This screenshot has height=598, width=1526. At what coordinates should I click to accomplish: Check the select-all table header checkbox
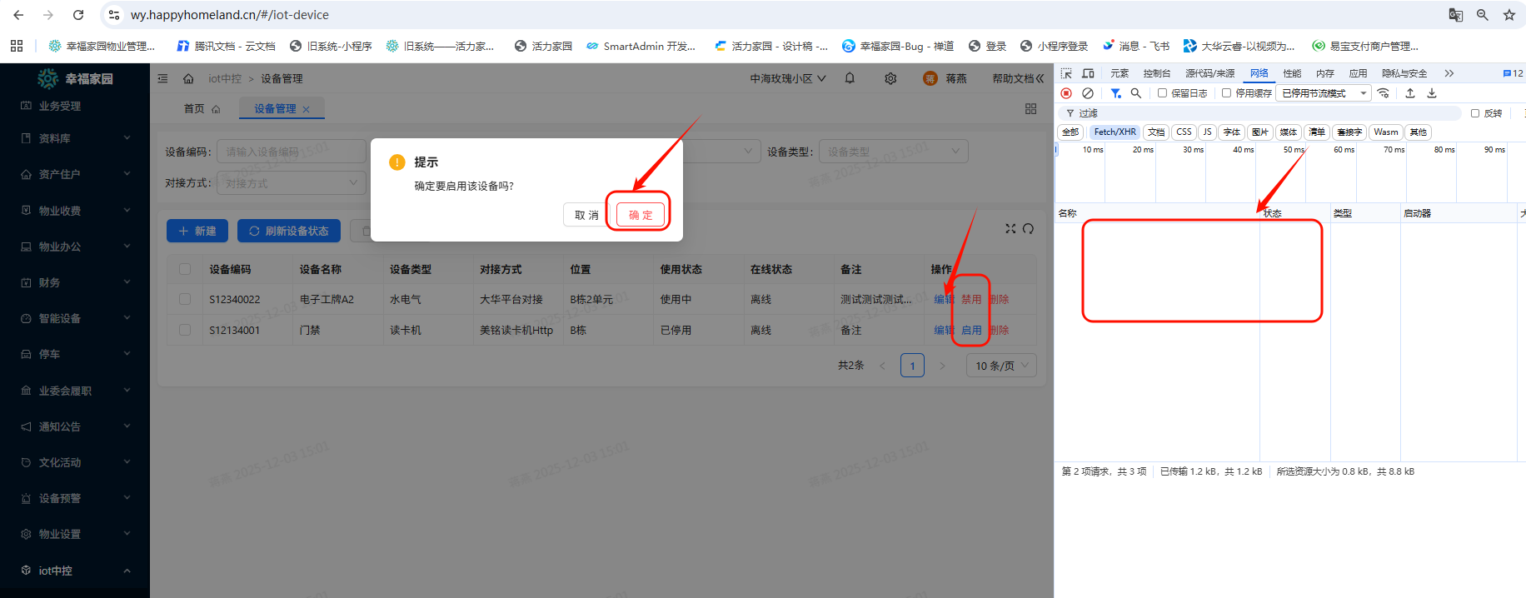[185, 269]
